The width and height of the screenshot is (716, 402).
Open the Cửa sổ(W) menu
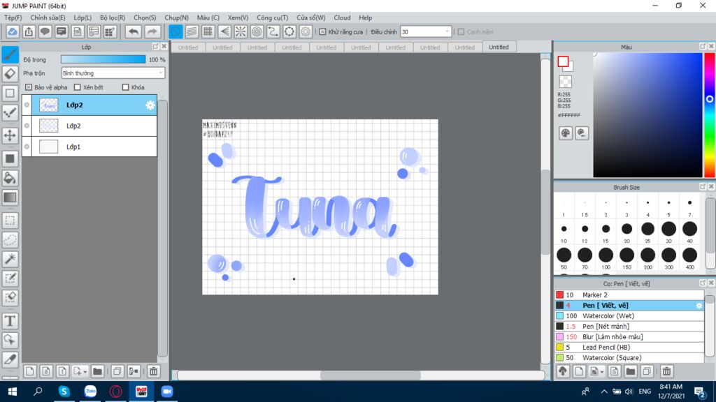click(311, 17)
